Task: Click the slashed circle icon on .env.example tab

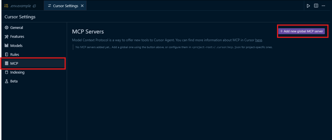Action: pos(34,6)
